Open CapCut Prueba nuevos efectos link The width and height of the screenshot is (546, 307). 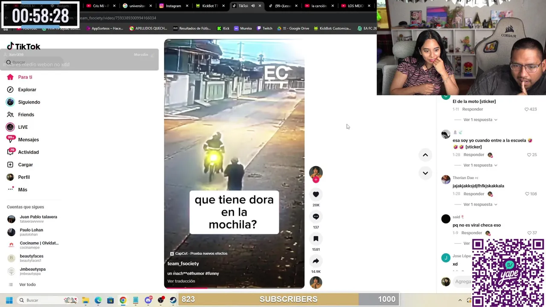[199, 254]
